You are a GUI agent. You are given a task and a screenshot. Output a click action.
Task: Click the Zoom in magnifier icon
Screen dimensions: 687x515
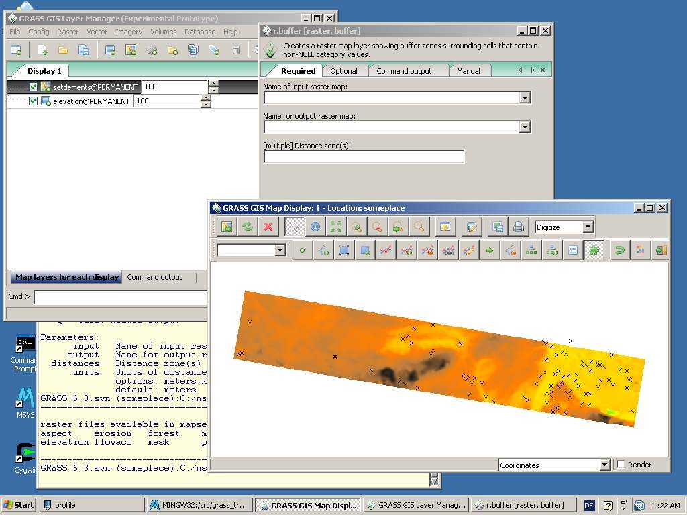(357, 227)
